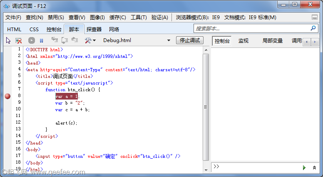Viewport: 323px width, 177px height.
Task: Click the unpin developer tools icon
Action: click(x=315, y=17)
